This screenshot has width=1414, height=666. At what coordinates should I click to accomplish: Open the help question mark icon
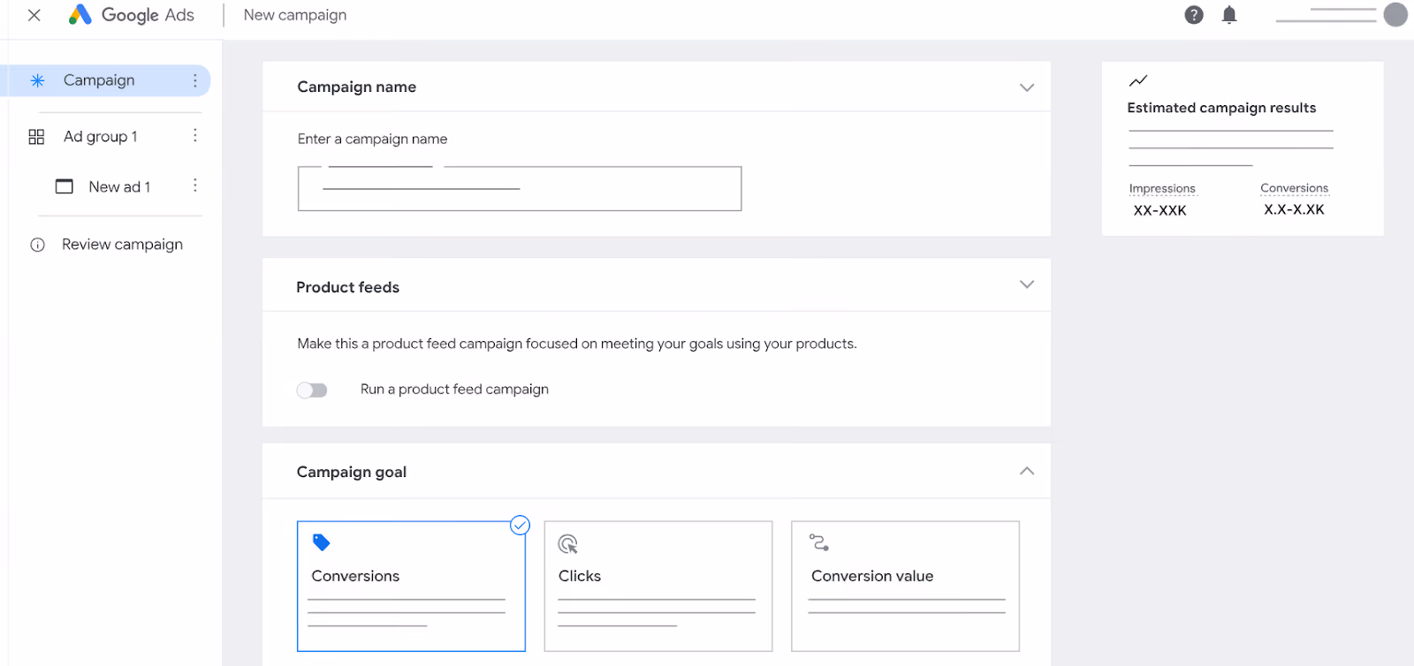pos(1194,15)
